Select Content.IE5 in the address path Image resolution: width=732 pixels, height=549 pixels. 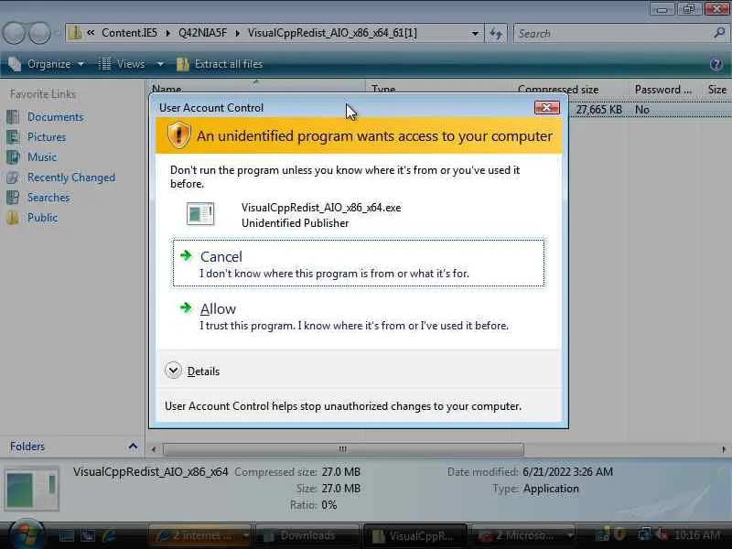pos(129,33)
